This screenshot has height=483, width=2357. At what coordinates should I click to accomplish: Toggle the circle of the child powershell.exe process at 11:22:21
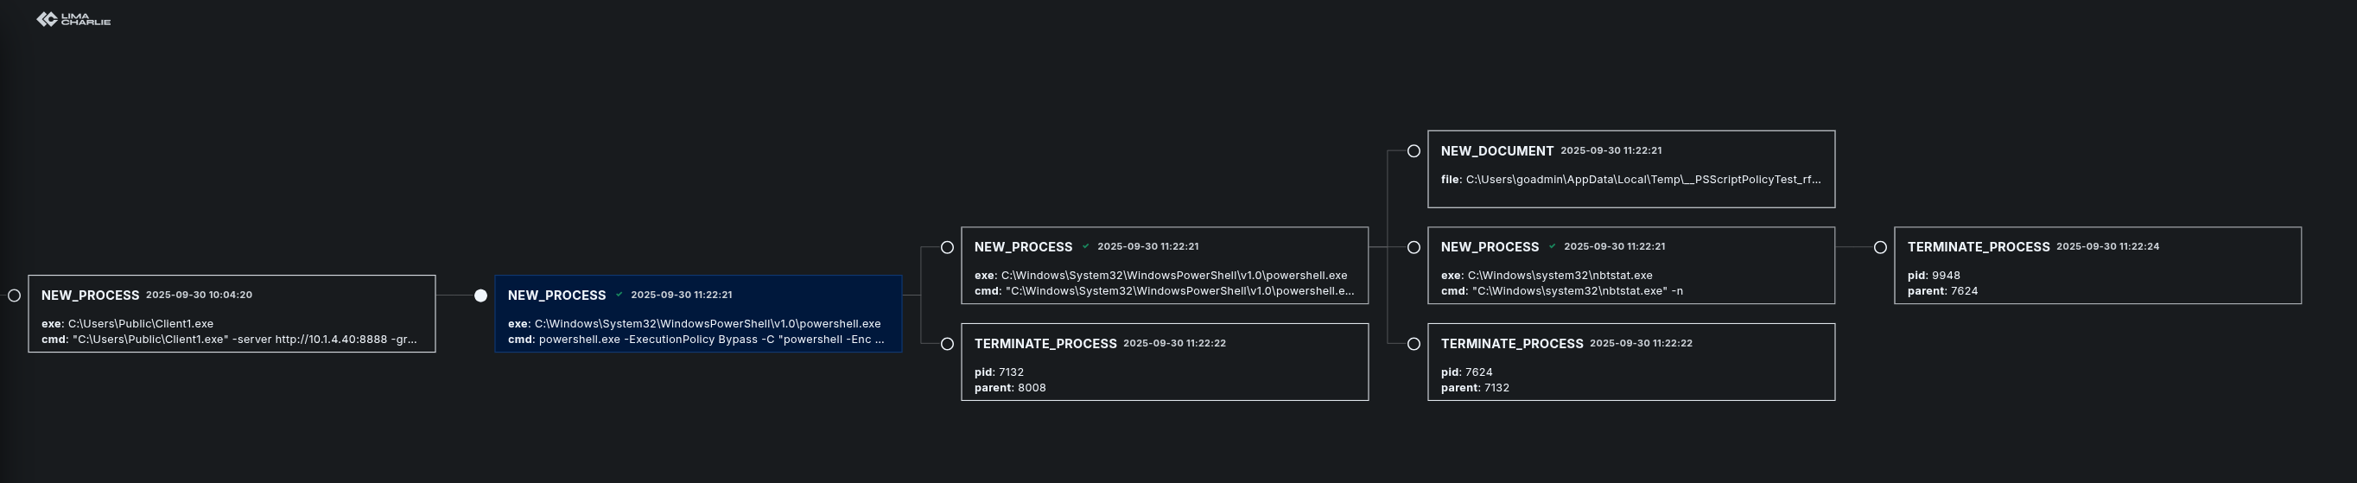click(x=947, y=247)
